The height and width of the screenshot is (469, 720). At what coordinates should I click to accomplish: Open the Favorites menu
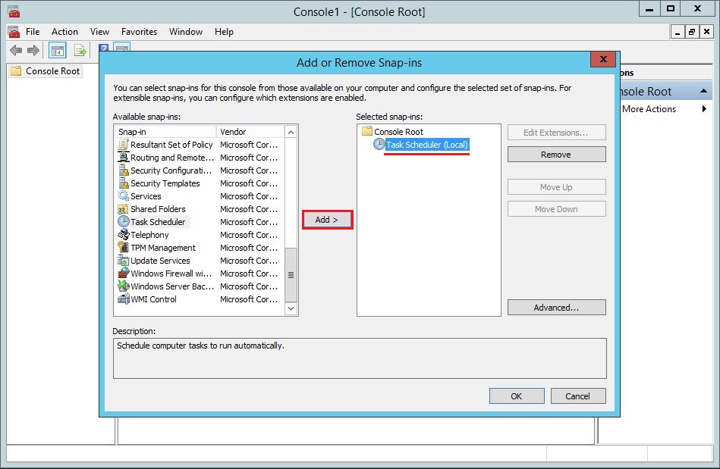(139, 32)
